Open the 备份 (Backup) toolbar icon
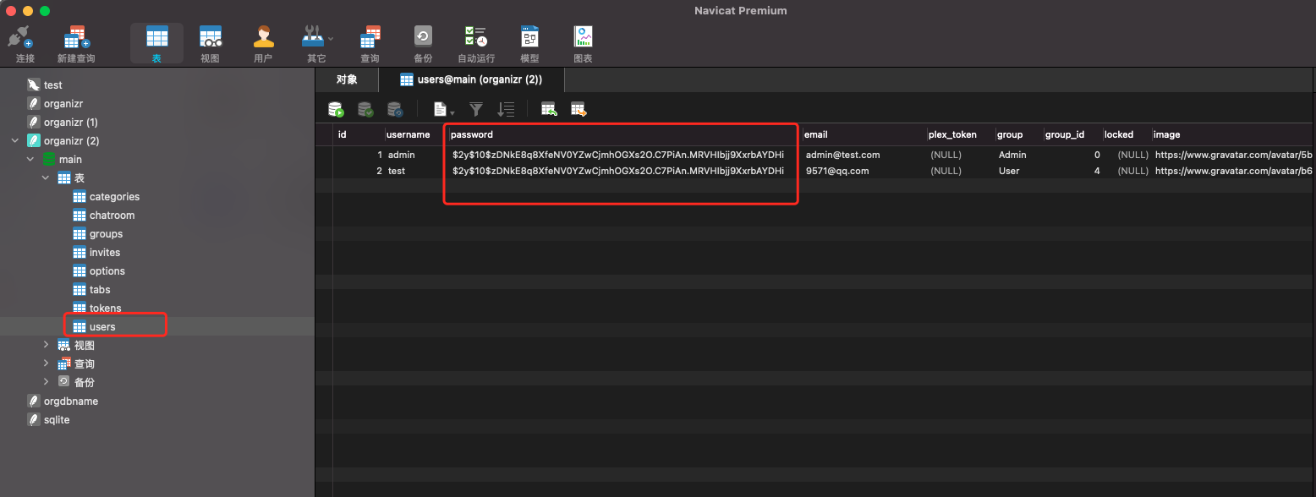This screenshot has width=1316, height=497. pyautogui.click(x=423, y=43)
